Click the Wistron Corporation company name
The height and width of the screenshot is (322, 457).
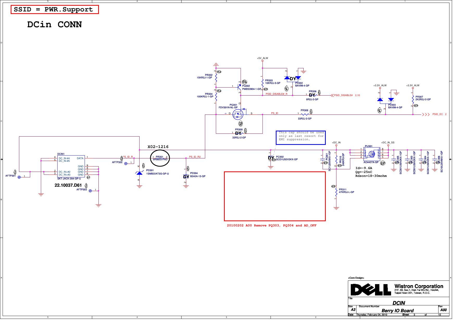point(419,286)
